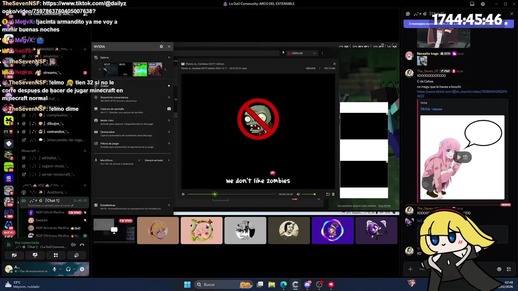The width and height of the screenshot is (518, 291).
Task: Expand Repetición instantánea options
Action: click(169, 97)
